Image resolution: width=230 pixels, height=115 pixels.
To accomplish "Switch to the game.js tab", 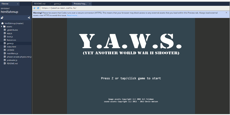I will point(59,4).
